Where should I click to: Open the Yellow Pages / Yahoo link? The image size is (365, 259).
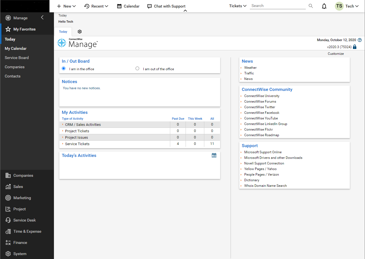[260, 169]
